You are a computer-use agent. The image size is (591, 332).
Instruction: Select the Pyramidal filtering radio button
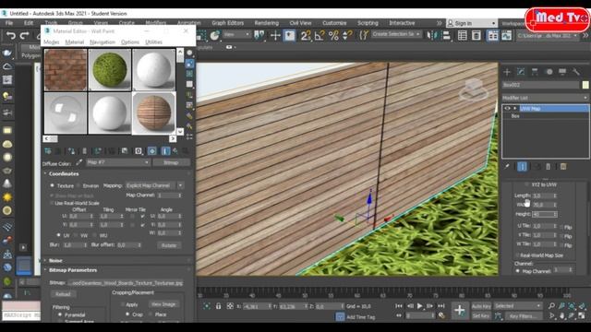click(60, 314)
